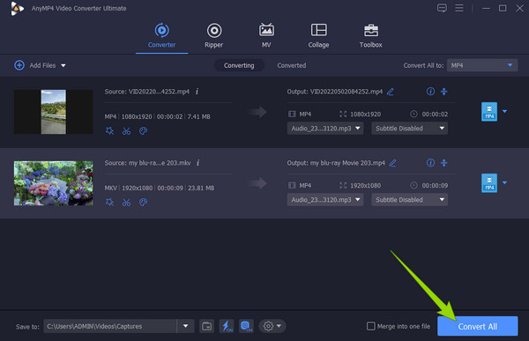Open MP4 format profile icon for the blu-ray movie
Viewport: 529px width, 341px height.
pyautogui.click(x=489, y=183)
